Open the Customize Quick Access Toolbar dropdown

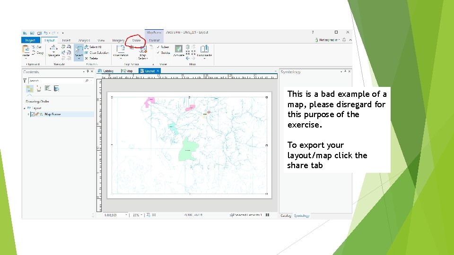pyautogui.click(x=63, y=33)
